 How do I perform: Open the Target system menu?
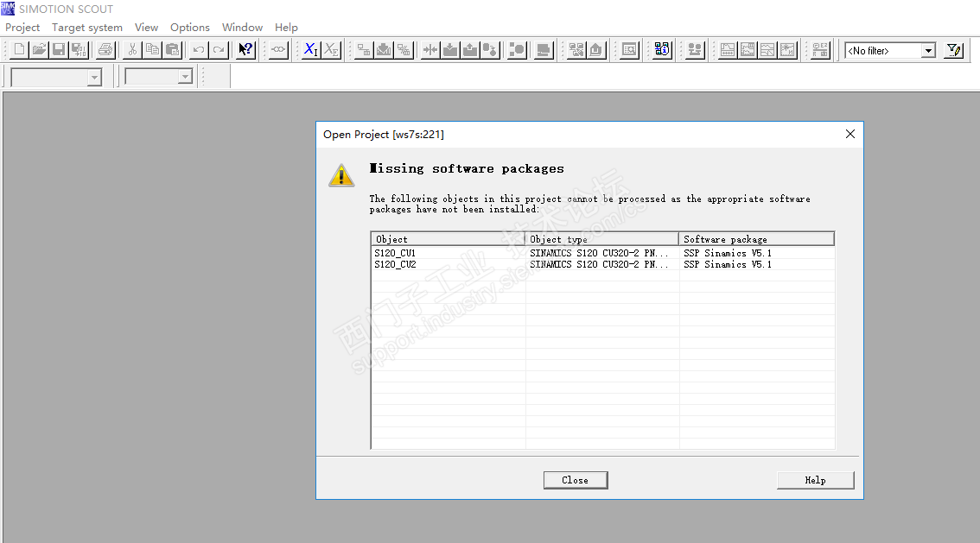coord(87,28)
